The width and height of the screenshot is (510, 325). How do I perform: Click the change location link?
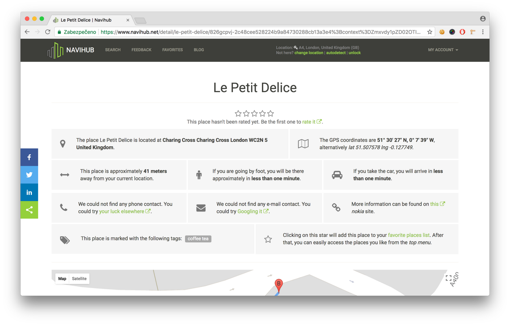[x=309, y=53]
